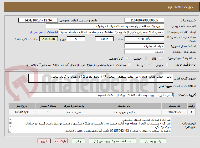This screenshot has width=200, height=148.
Task: Click the notes box scroll up arrow
Action: pos(11,119)
